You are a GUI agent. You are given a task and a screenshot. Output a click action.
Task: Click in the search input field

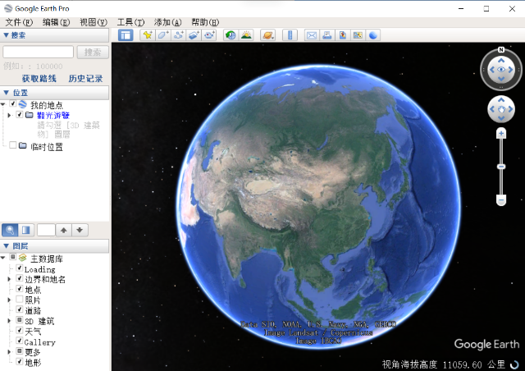click(x=39, y=52)
